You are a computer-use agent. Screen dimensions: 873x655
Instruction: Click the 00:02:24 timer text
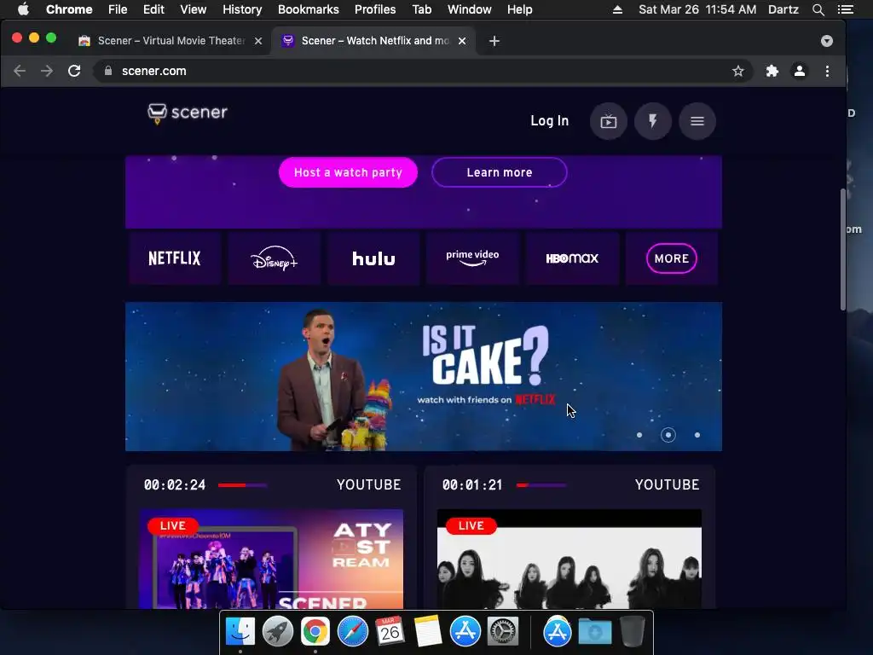click(x=175, y=485)
